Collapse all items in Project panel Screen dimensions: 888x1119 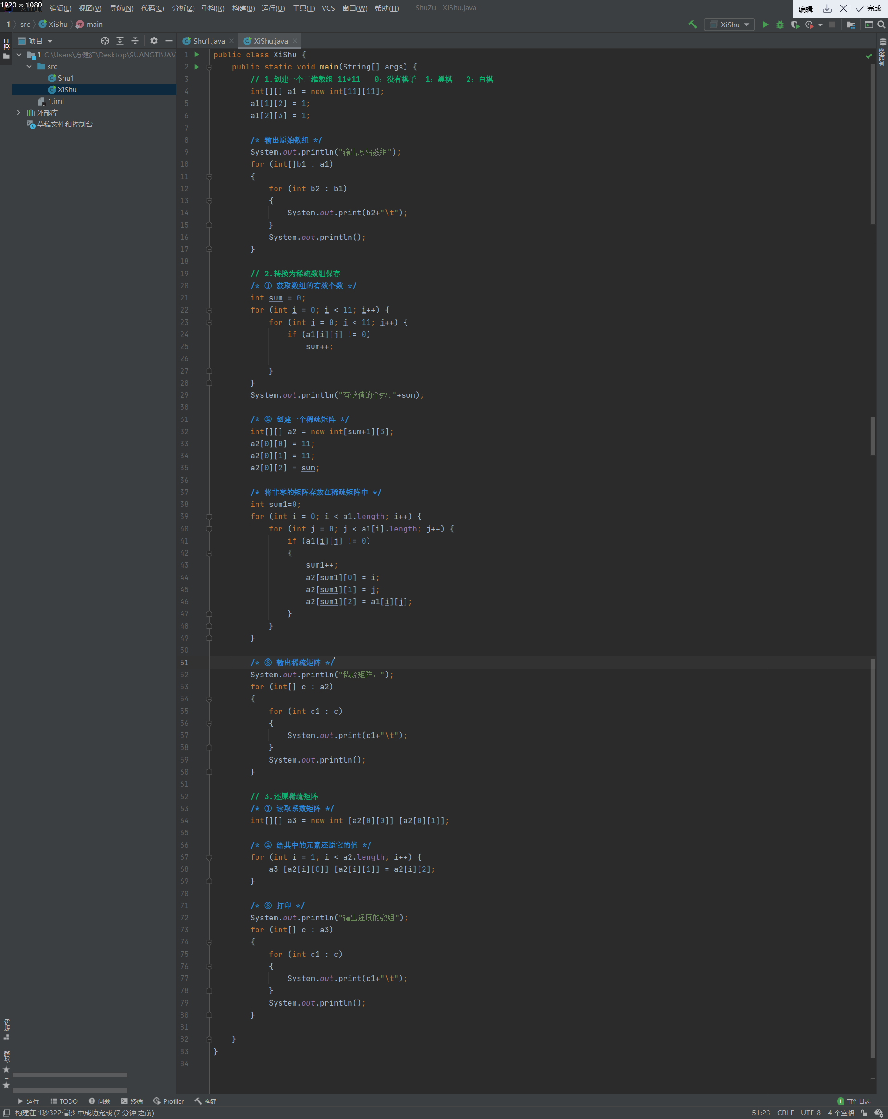135,41
